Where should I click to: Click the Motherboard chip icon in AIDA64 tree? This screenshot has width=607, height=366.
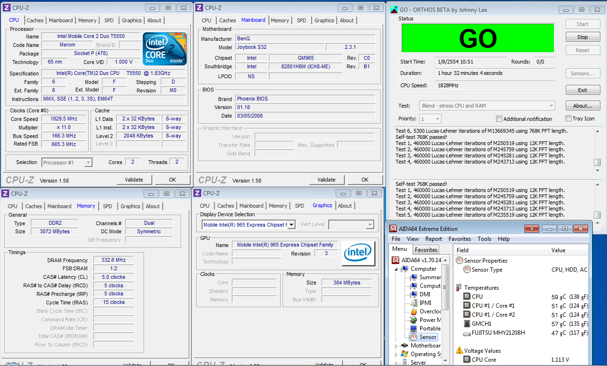[405, 346]
